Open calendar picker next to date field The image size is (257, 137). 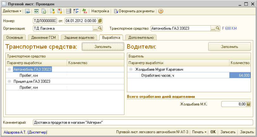coord(100,21)
